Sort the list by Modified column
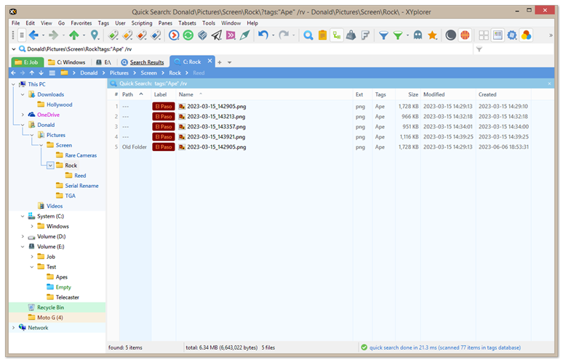Image resolution: width=563 pixels, height=362 pixels. point(434,94)
